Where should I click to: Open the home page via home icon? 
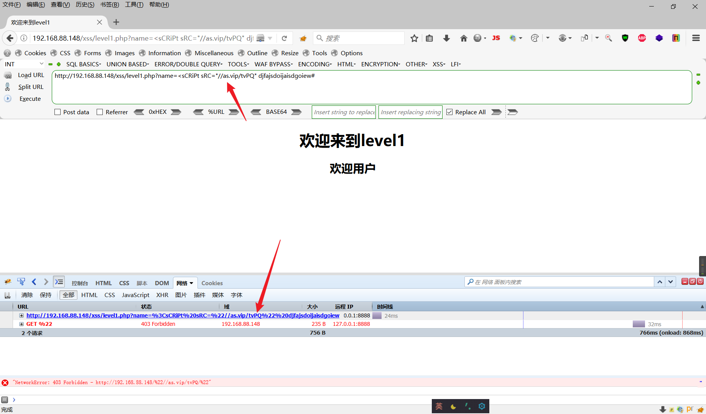[464, 38]
